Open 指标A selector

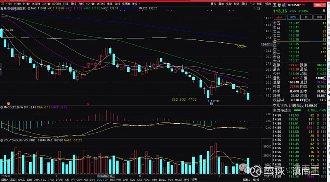click(x=5, y=180)
